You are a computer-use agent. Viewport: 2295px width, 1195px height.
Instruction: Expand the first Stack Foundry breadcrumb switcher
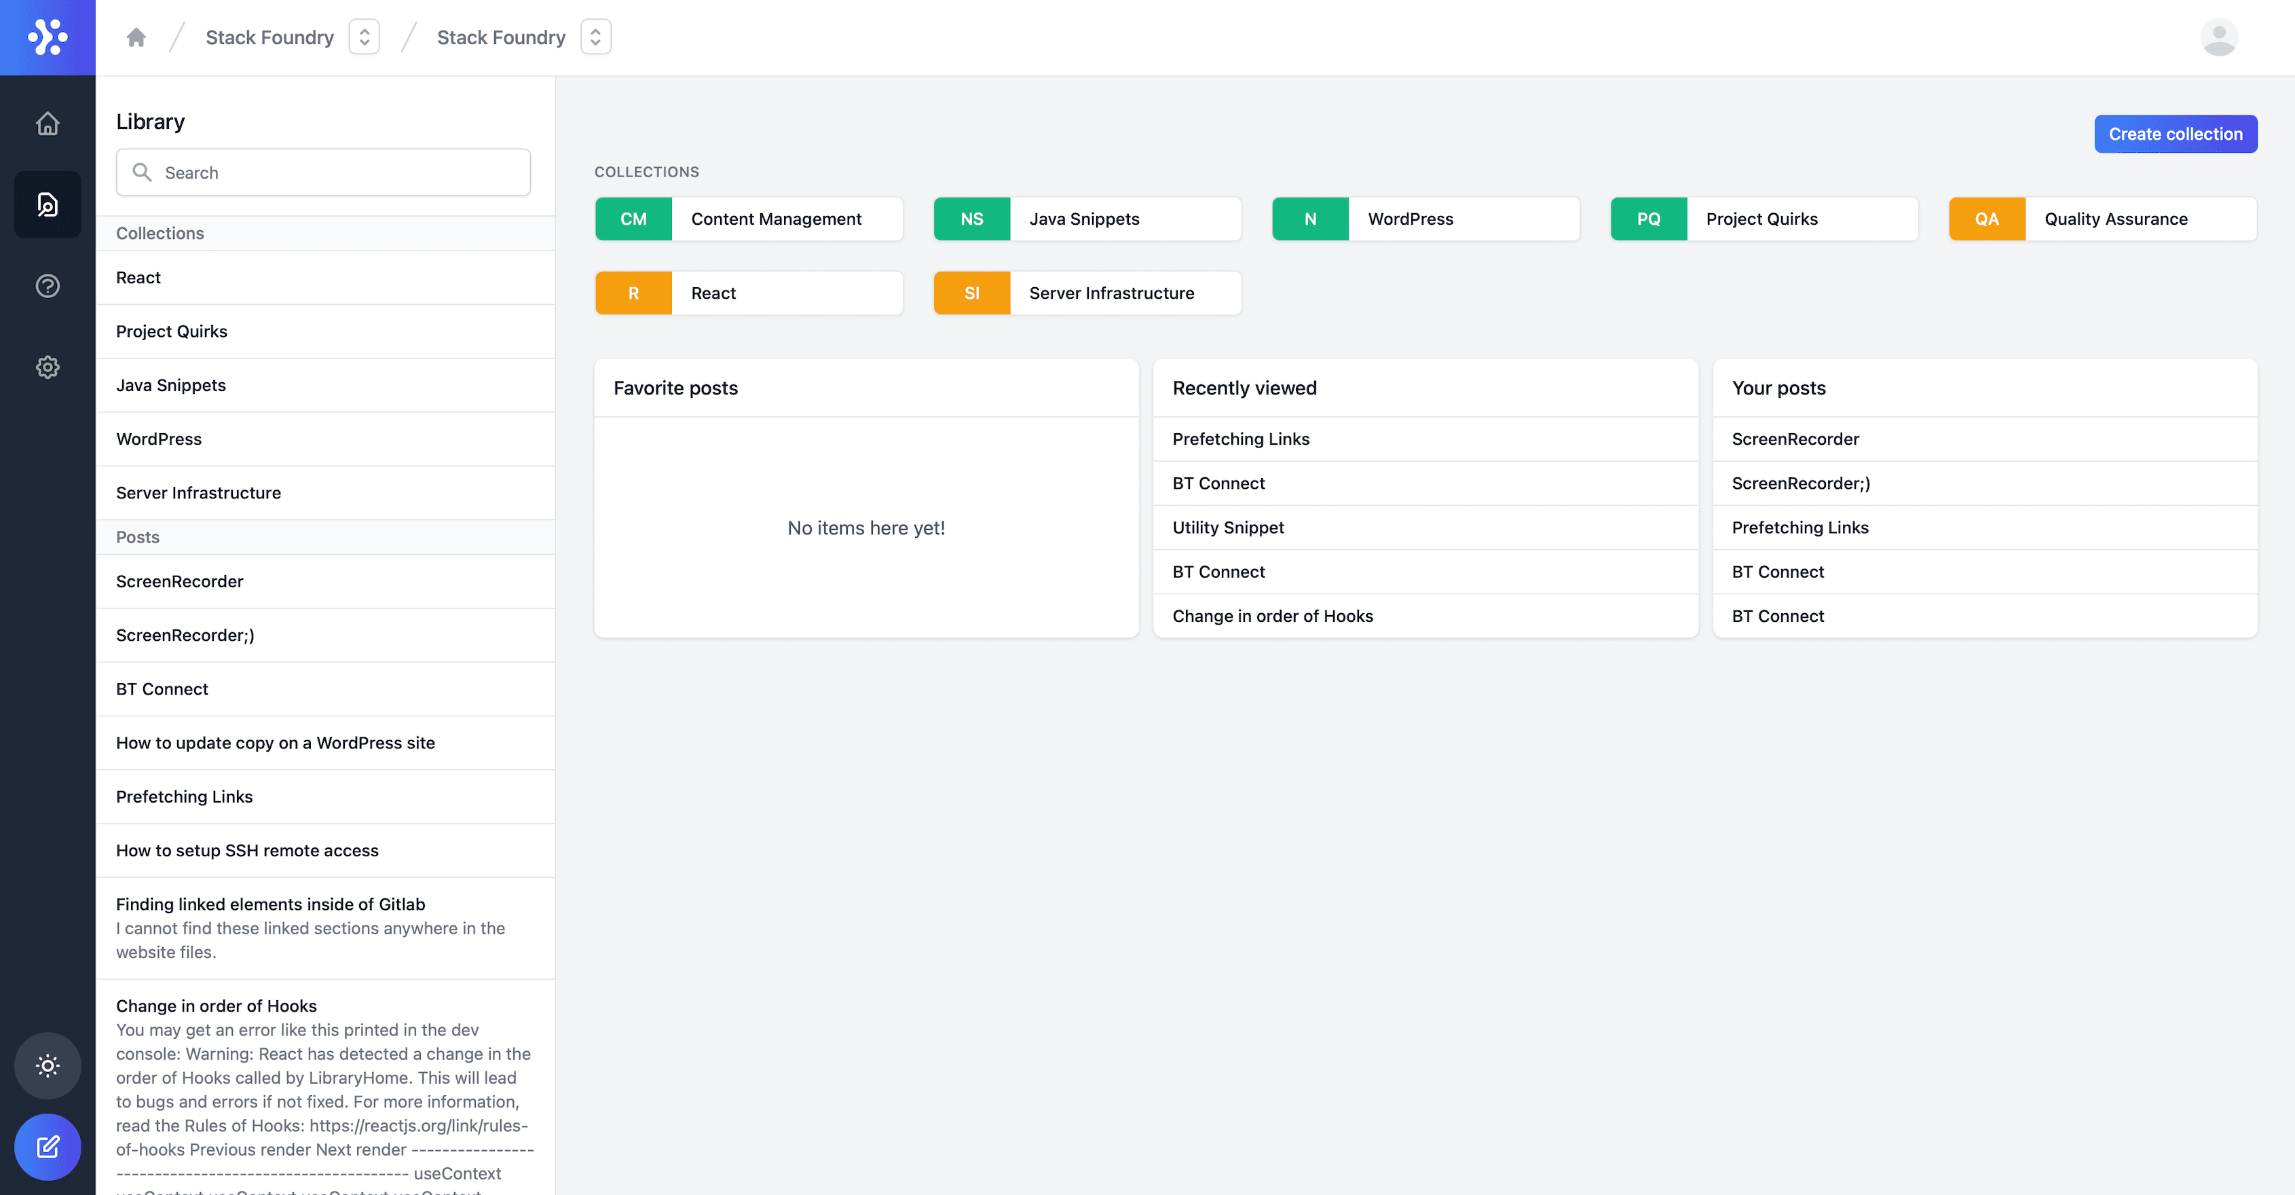pos(364,37)
